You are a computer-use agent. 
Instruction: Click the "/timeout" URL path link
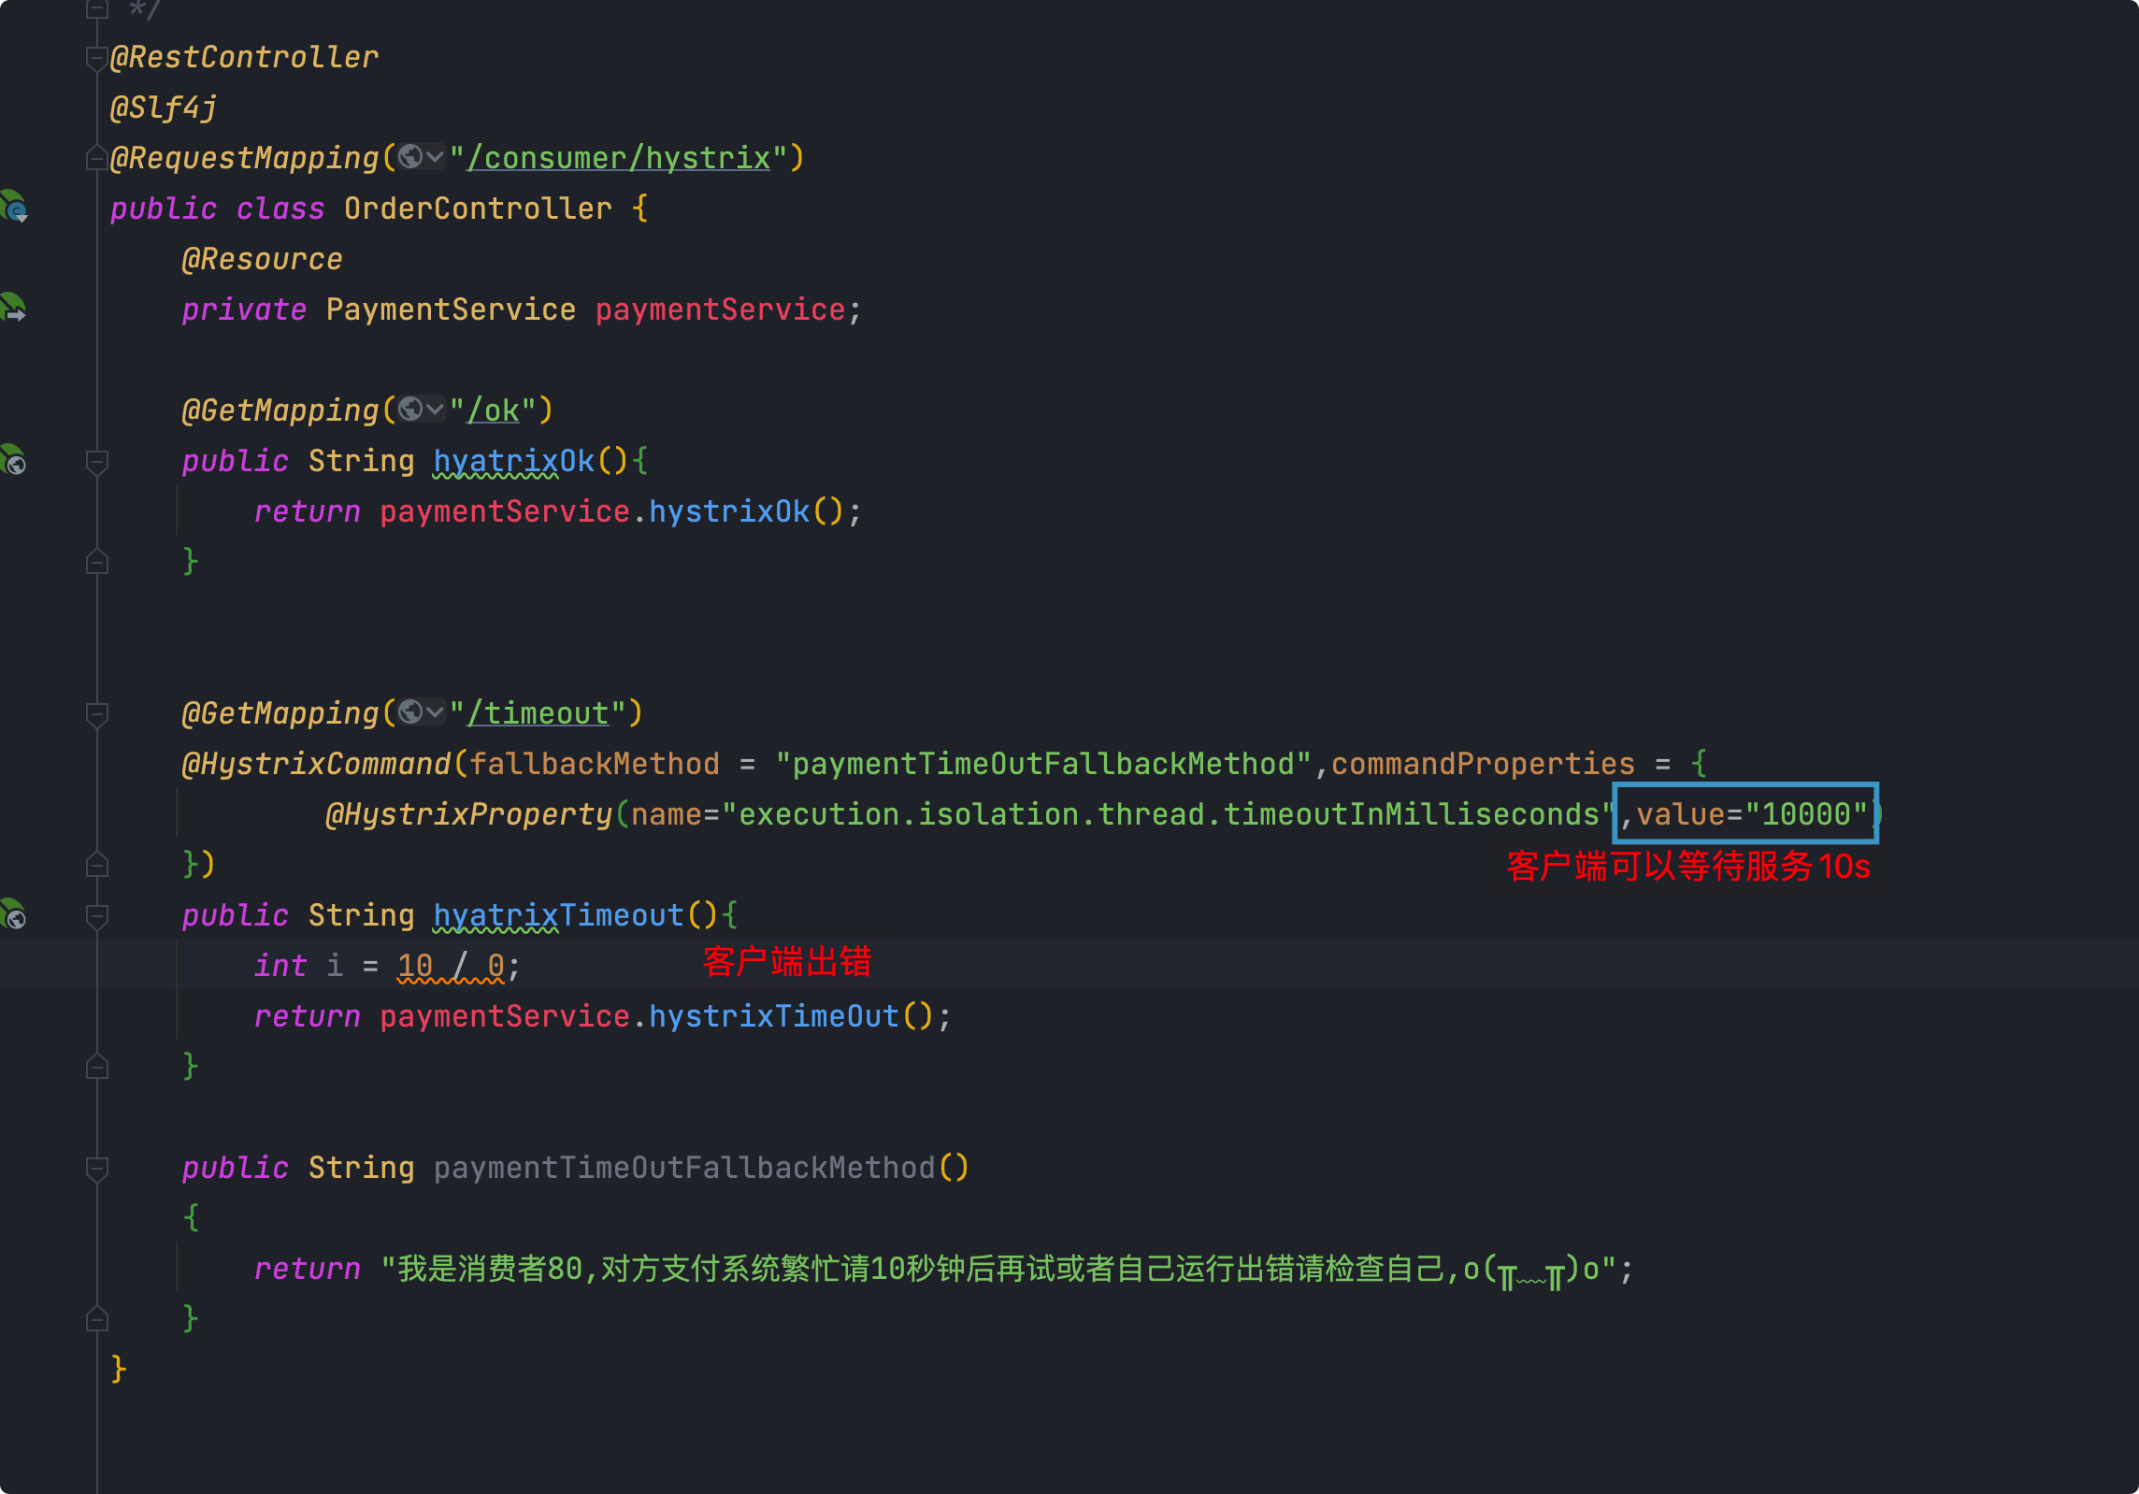point(538,713)
